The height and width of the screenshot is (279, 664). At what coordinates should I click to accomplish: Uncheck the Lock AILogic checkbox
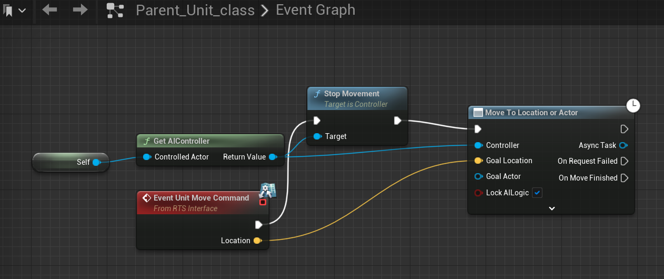[x=537, y=193]
